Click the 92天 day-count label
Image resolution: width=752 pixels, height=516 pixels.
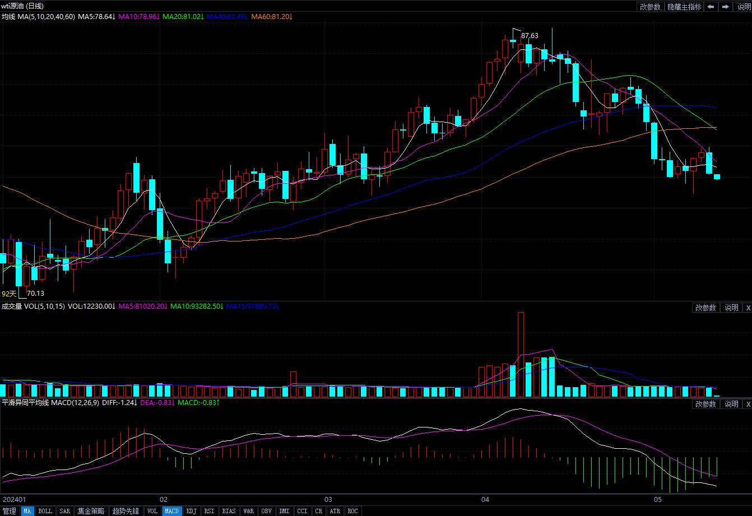(9, 294)
